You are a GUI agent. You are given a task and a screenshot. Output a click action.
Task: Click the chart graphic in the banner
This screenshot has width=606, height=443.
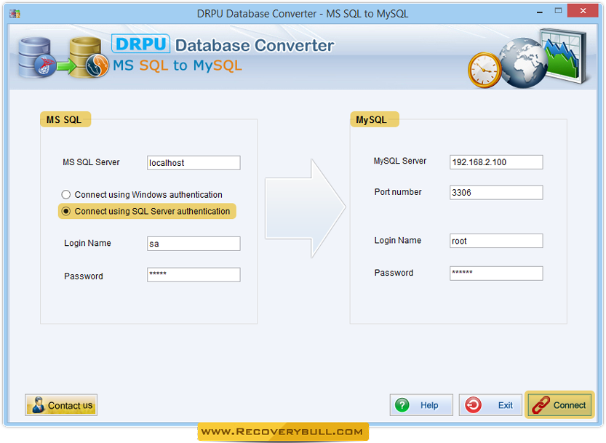pyautogui.click(x=565, y=56)
